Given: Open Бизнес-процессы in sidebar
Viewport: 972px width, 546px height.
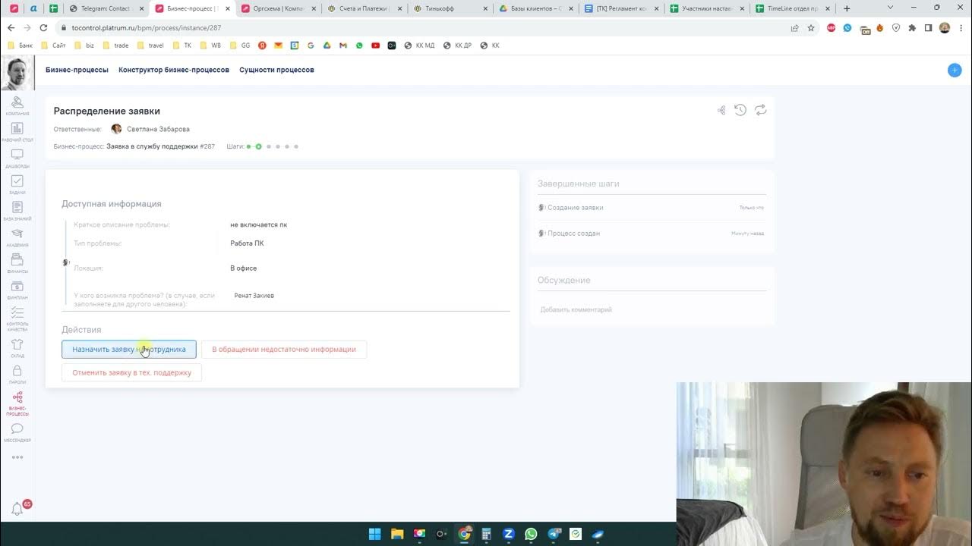Looking at the screenshot, I should point(17,403).
